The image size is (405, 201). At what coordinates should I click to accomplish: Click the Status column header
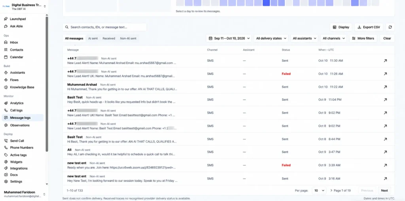[286, 50]
